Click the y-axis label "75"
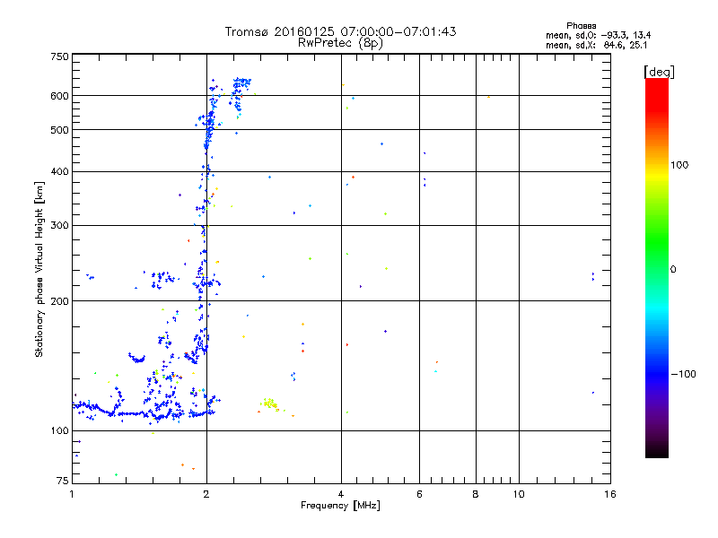 [x=63, y=481]
